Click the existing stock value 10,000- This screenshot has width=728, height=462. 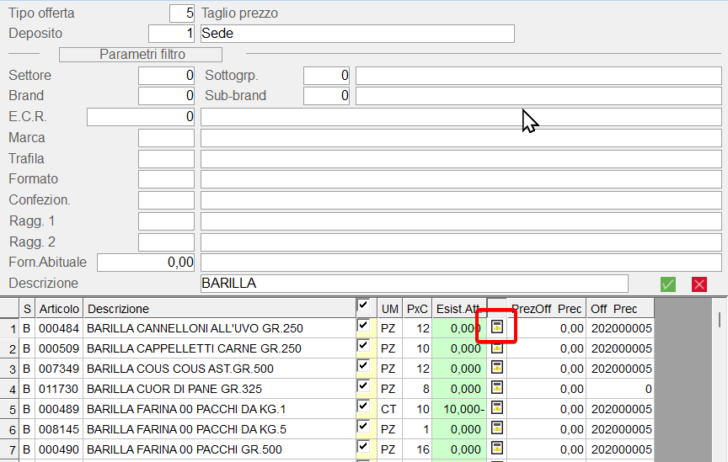point(463,409)
